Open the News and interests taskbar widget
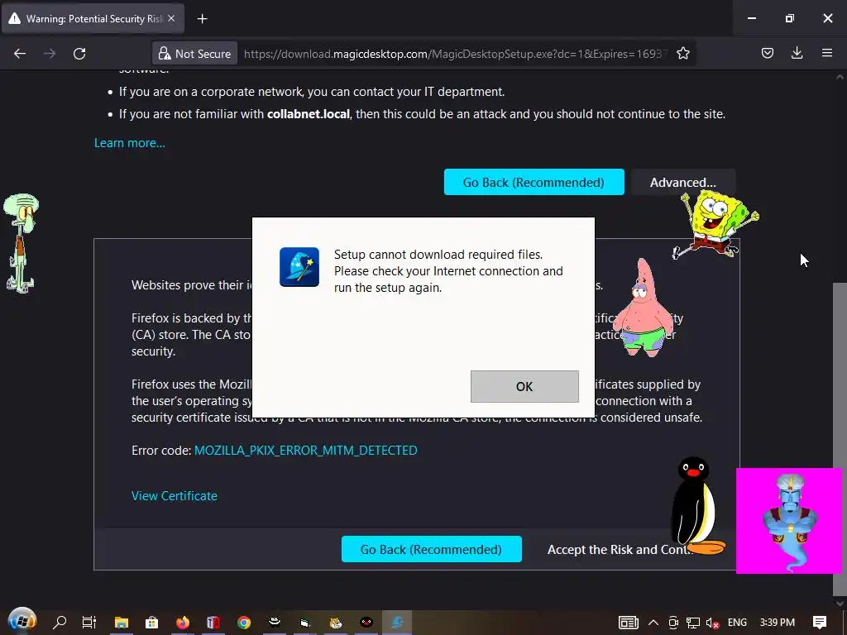 tap(629, 623)
